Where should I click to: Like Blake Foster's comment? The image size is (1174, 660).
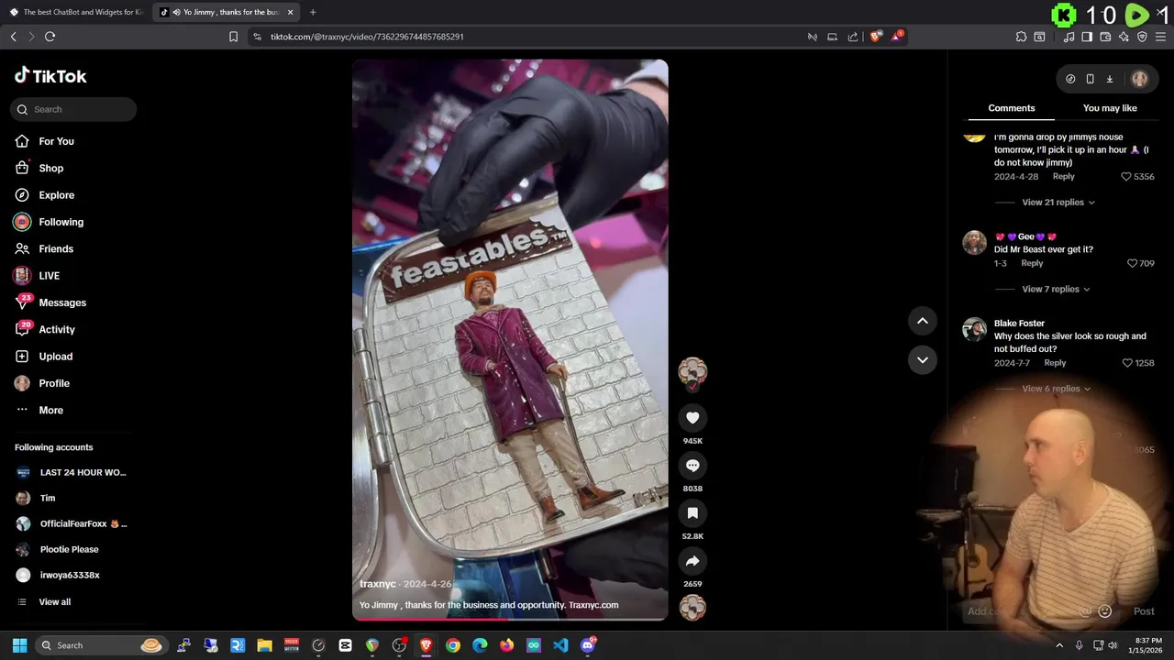tap(1127, 363)
